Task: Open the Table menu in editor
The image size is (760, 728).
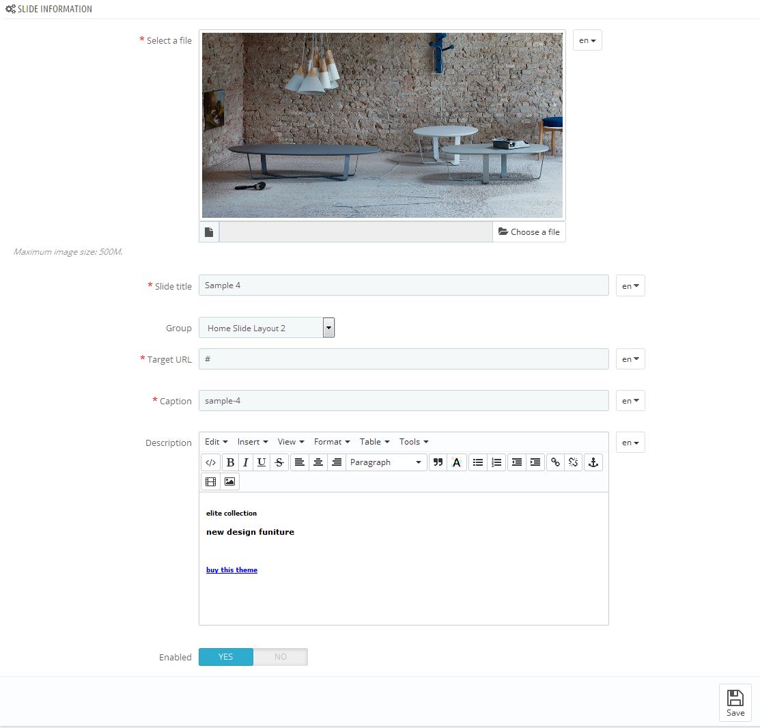Action: [x=375, y=442]
